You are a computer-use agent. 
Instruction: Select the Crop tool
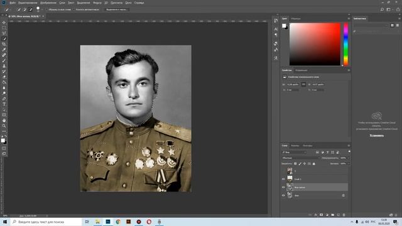4,44
